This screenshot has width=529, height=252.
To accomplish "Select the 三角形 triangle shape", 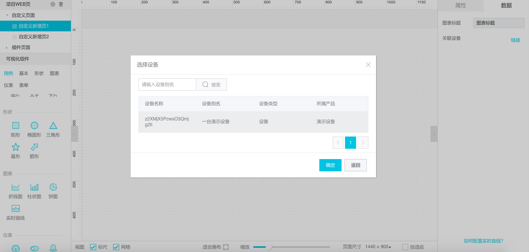I will point(53,125).
